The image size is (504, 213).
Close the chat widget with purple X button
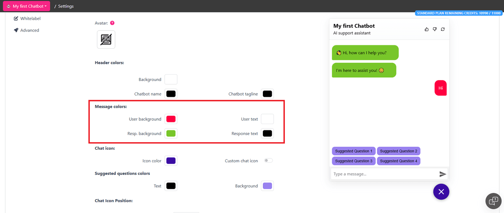(441, 192)
